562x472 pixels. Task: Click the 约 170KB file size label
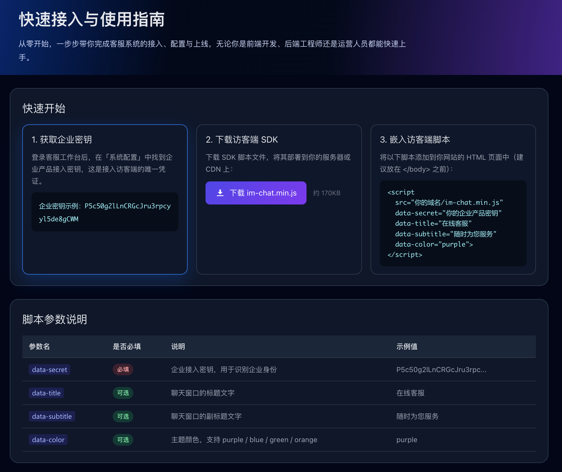tap(326, 193)
